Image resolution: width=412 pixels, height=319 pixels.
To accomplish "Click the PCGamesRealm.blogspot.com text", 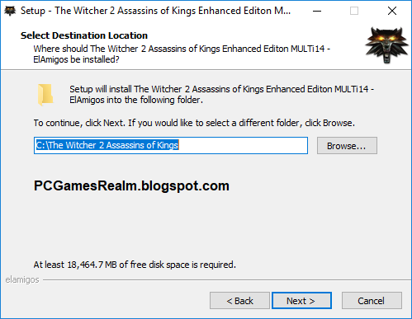I will 131,185.
